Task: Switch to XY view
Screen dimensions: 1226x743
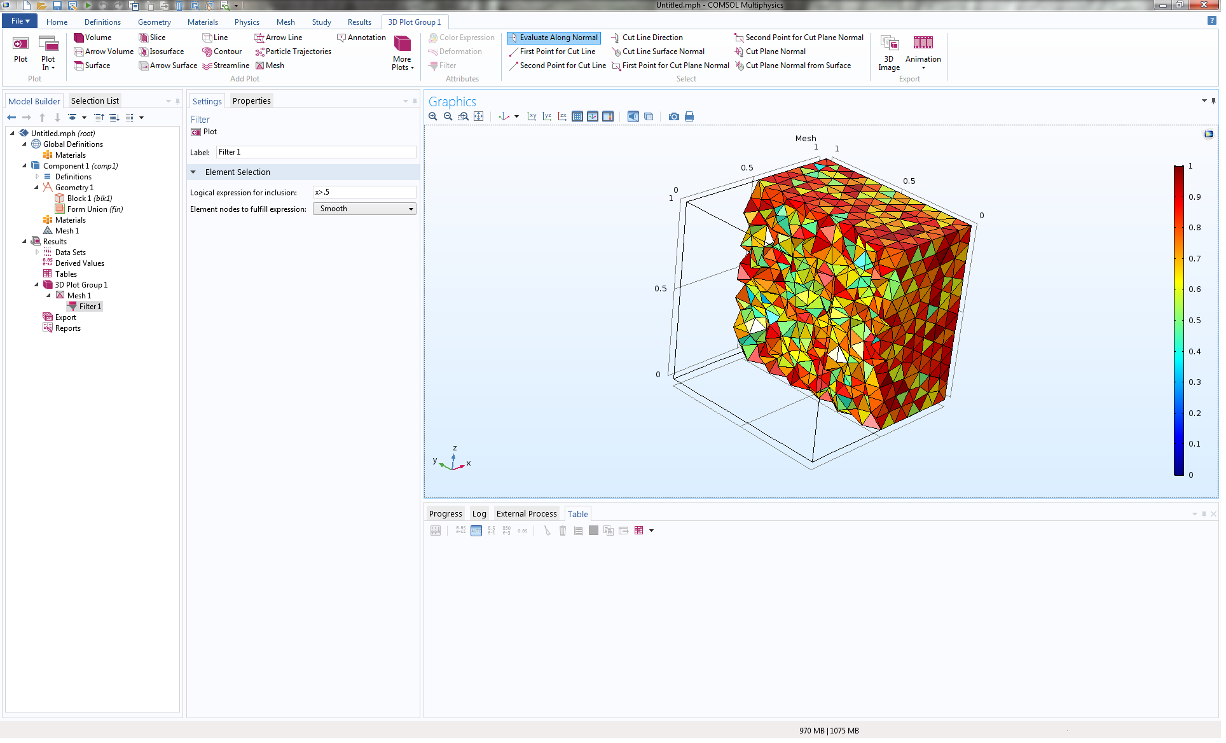Action: click(532, 116)
